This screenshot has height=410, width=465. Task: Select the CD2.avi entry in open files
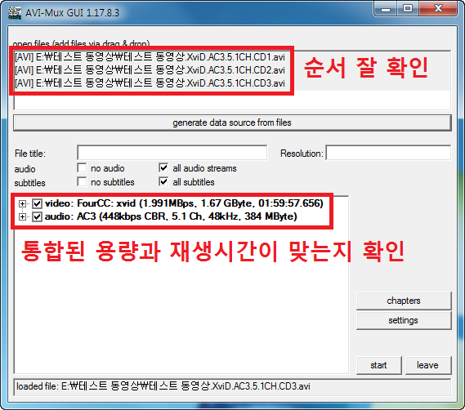(x=150, y=70)
